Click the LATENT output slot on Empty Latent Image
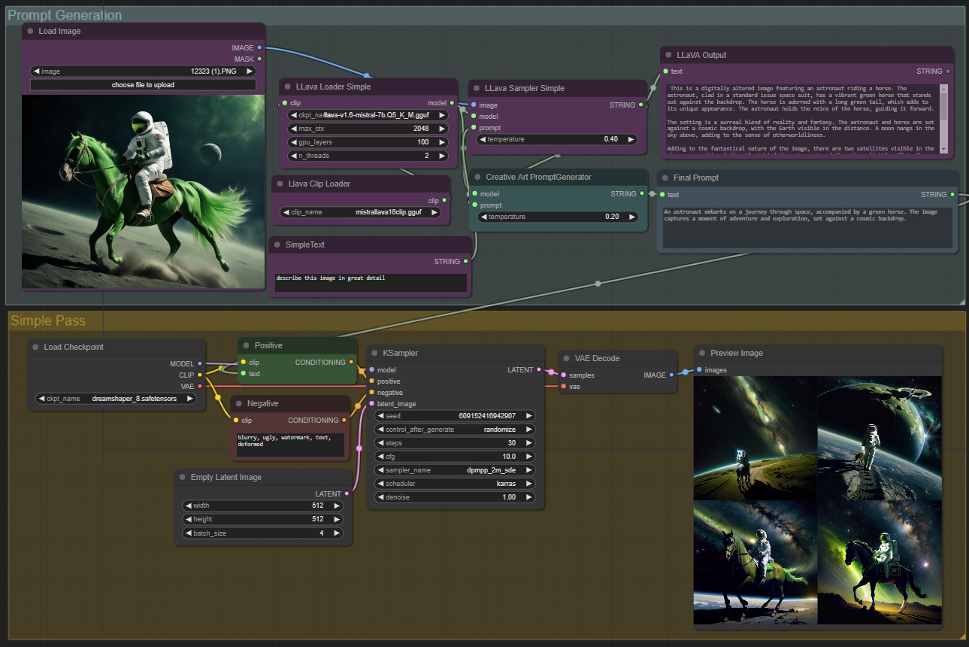 [x=346, y=494]
